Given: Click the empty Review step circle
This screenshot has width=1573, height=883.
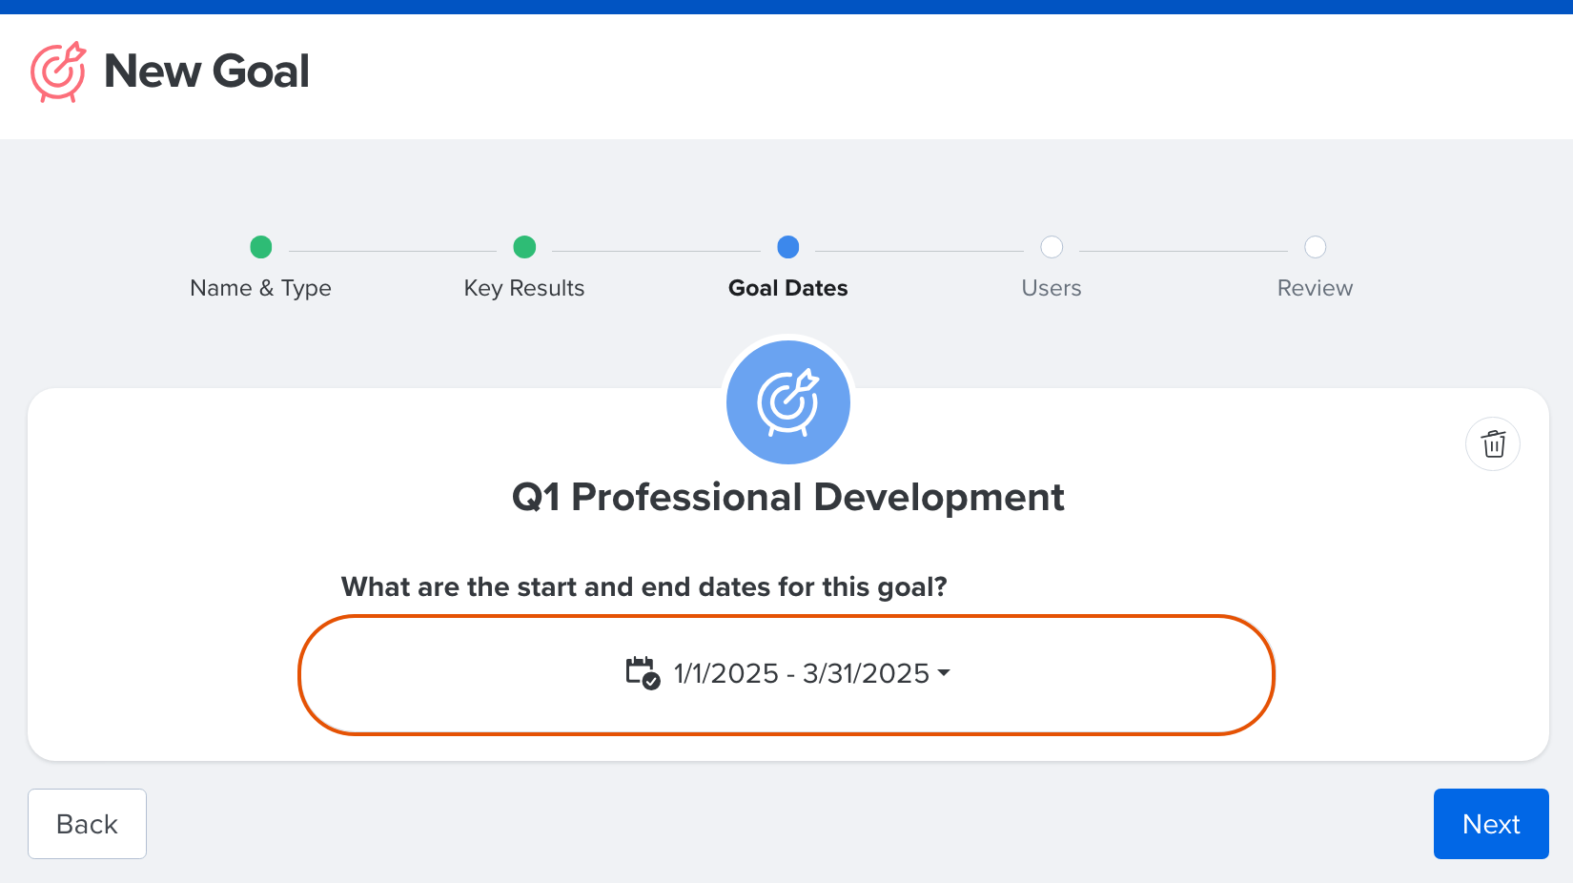Looking at the screenshot, I should (x=1316, y=247).
